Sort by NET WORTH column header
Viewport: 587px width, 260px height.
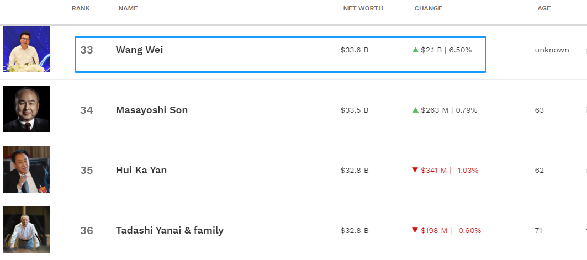pyautogui.click(x=363, y=8)
